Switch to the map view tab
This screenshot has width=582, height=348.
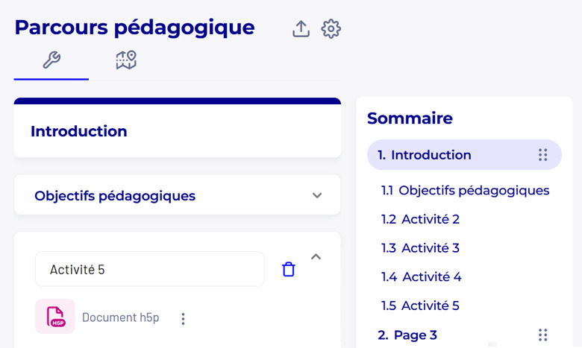click(126, 60)
